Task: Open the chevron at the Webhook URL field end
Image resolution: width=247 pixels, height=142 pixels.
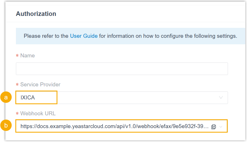Action: (221, 127)
